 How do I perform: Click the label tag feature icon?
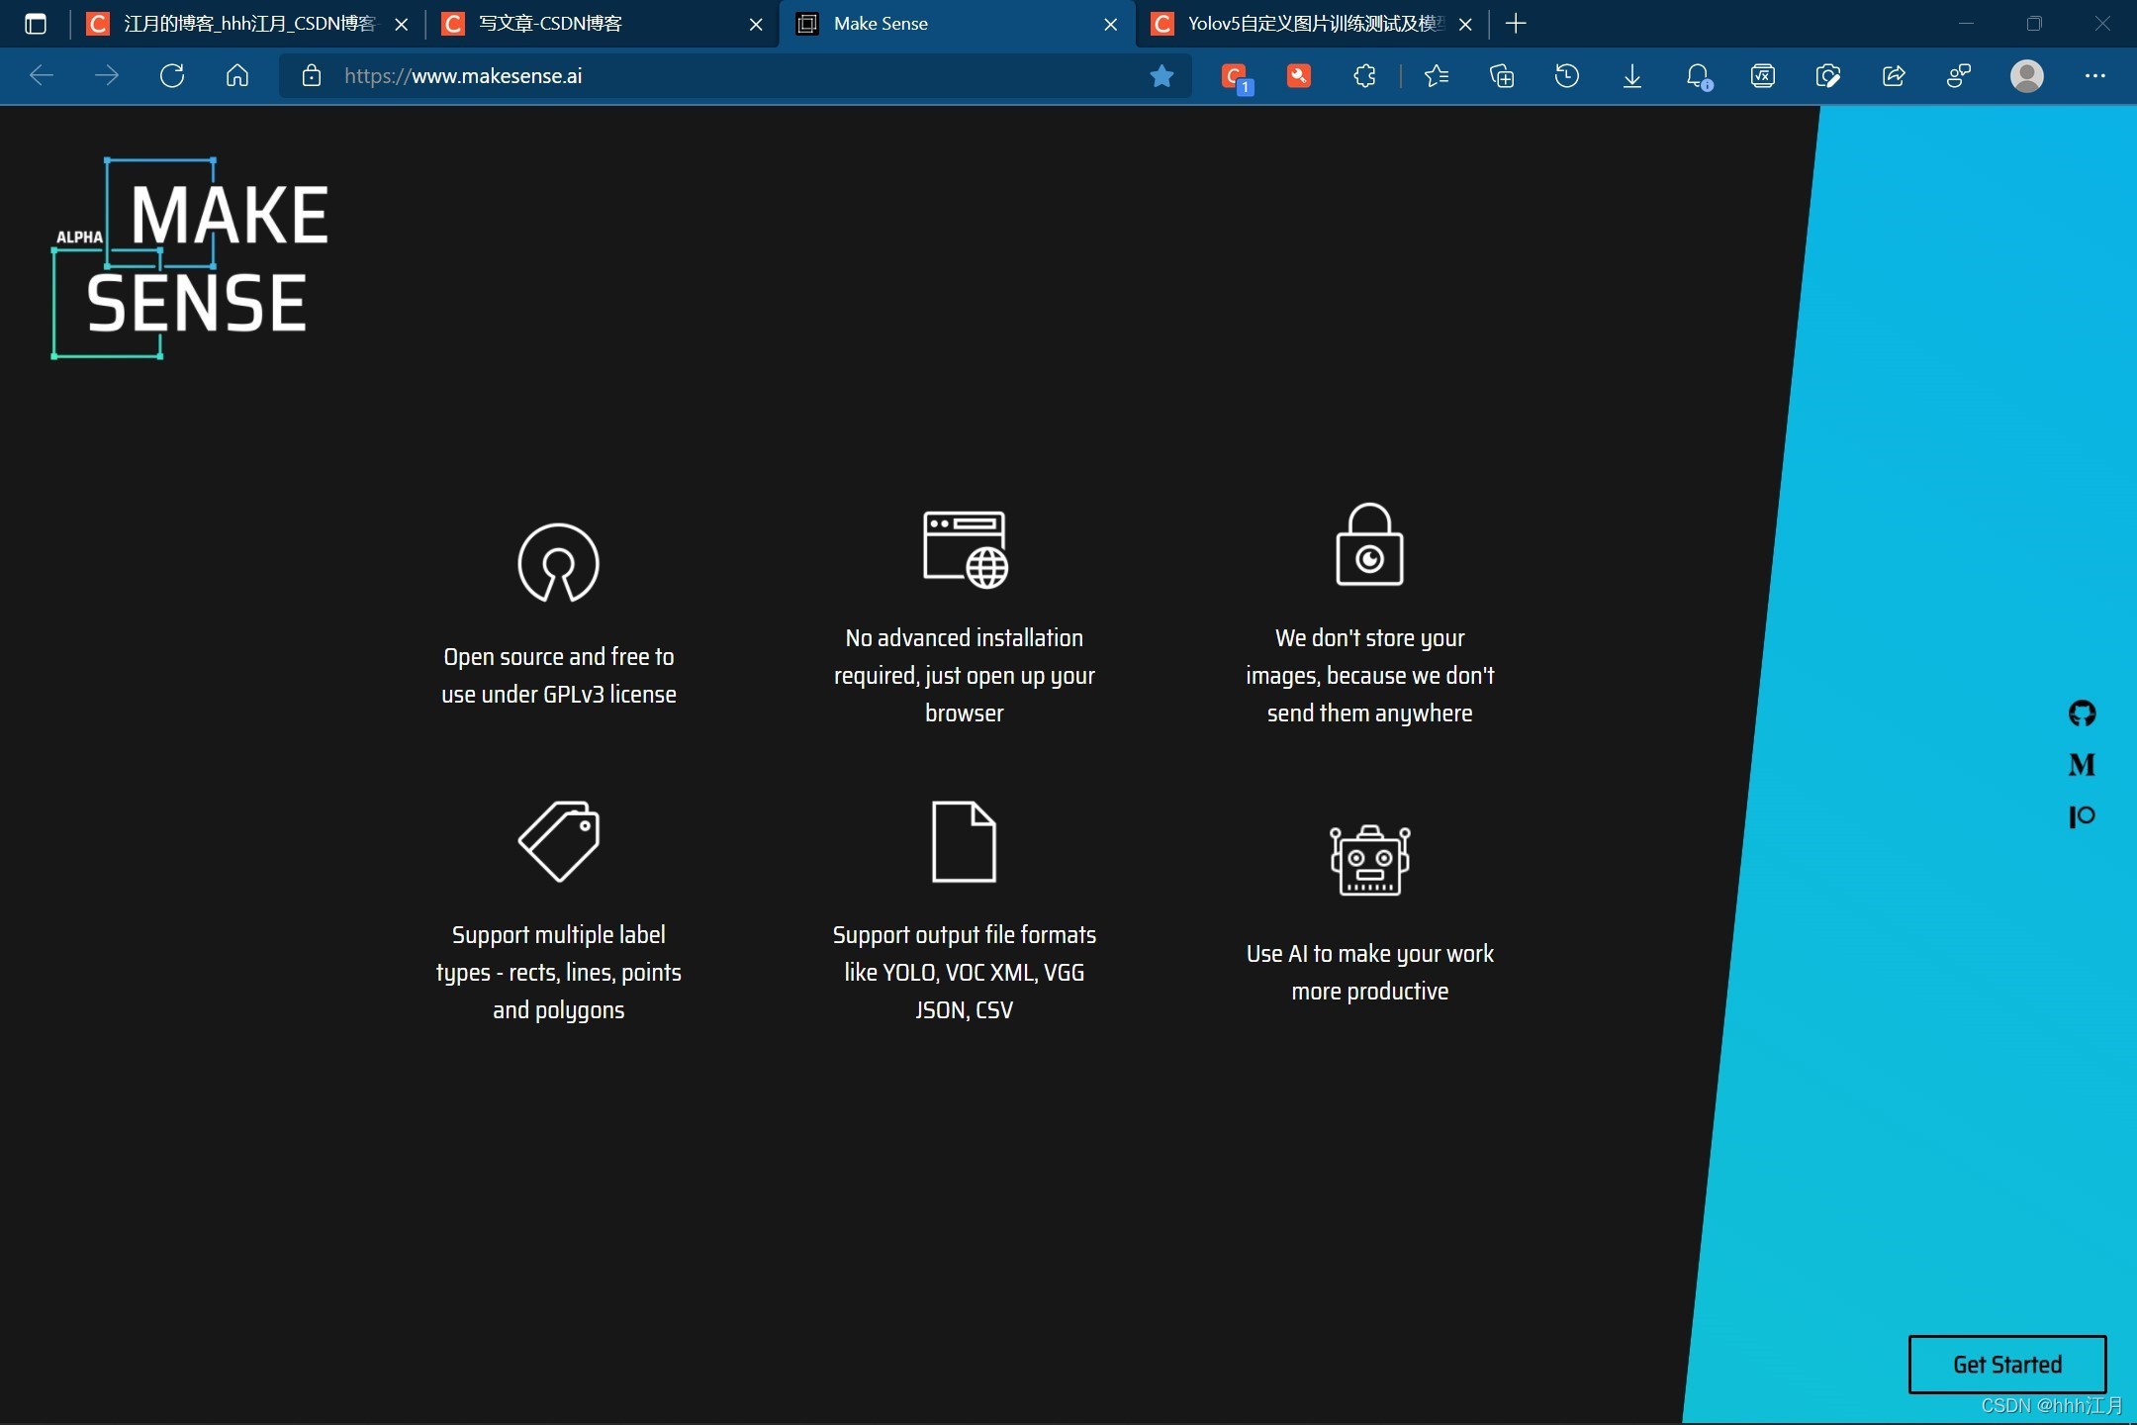(x=558, y=840)
